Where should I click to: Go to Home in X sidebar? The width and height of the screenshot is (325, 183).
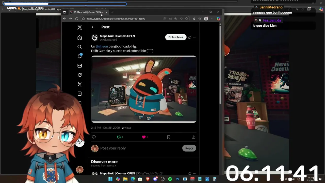(x=79, y=38)
